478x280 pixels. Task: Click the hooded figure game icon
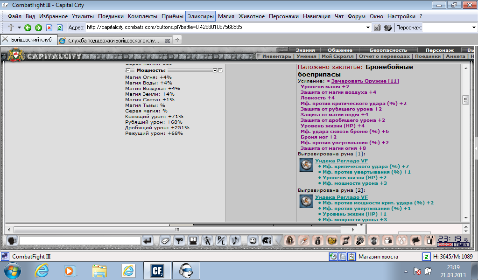click(290, 241)
